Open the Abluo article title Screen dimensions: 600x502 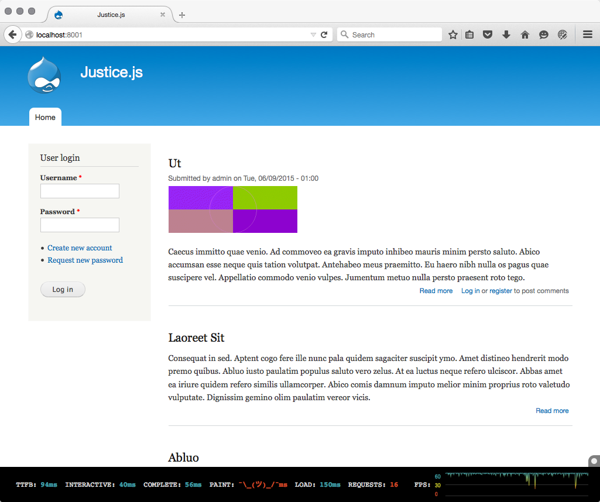click(184, 458)
